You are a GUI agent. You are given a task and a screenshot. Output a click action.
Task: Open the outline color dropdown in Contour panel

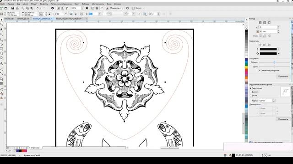(x=279, y=49)
